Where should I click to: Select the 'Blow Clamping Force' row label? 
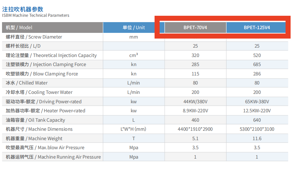pyautogui.click(x=42, y=74)
